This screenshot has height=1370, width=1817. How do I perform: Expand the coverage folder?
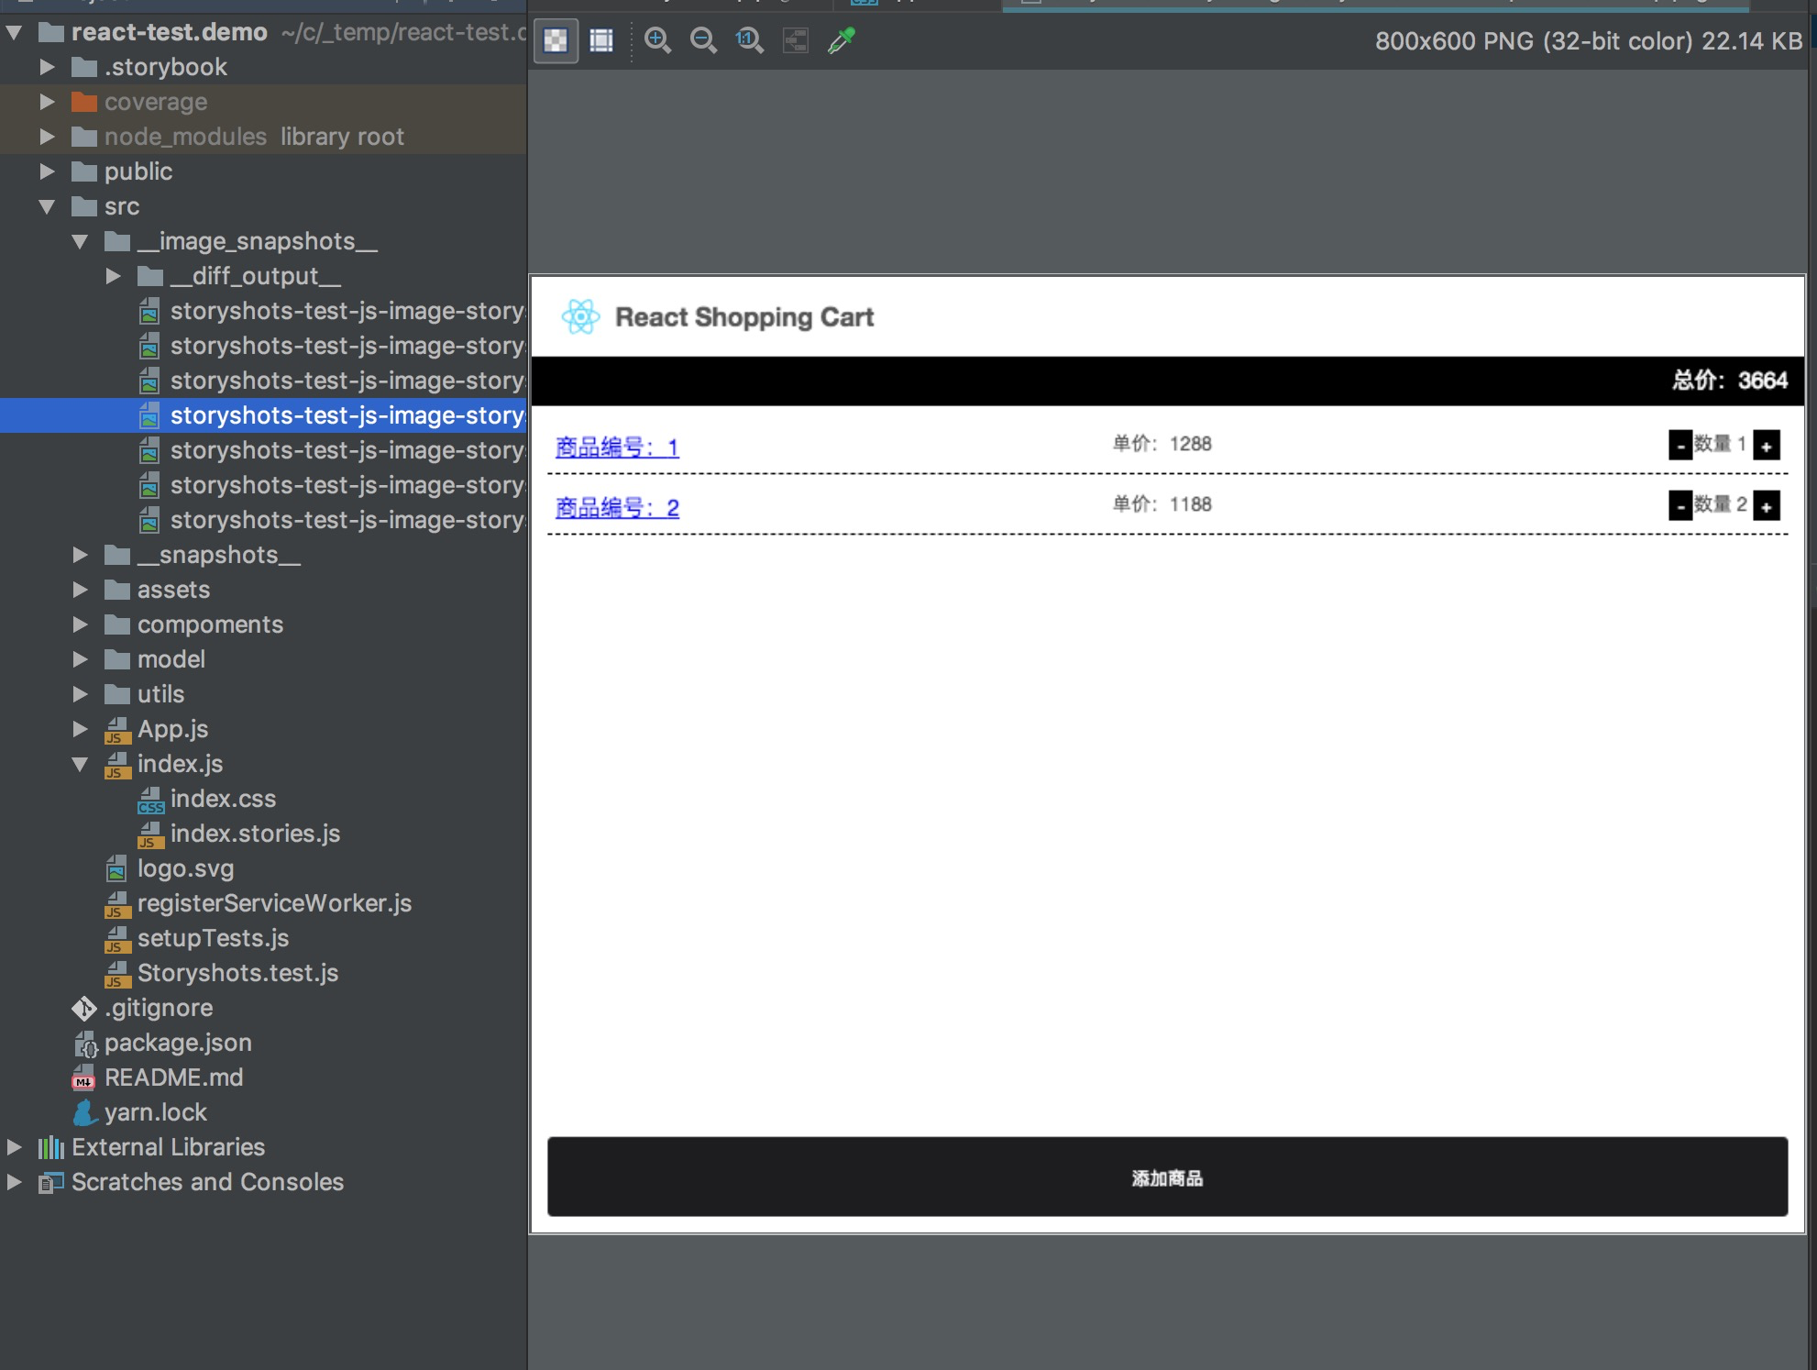coord(47,102)
